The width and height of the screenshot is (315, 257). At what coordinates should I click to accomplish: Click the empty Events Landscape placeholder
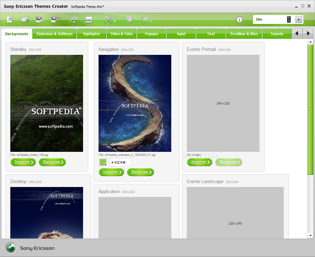pos(235,213)
